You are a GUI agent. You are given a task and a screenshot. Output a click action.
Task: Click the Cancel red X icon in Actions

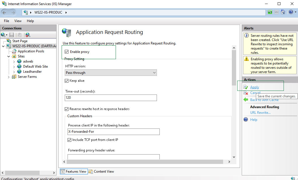click(x=246, y=93)
